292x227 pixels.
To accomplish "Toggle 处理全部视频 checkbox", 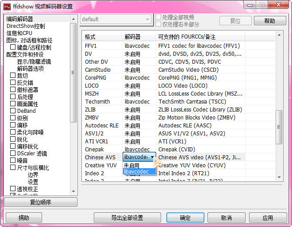I will pyautogui.click(x=158, y=17).
